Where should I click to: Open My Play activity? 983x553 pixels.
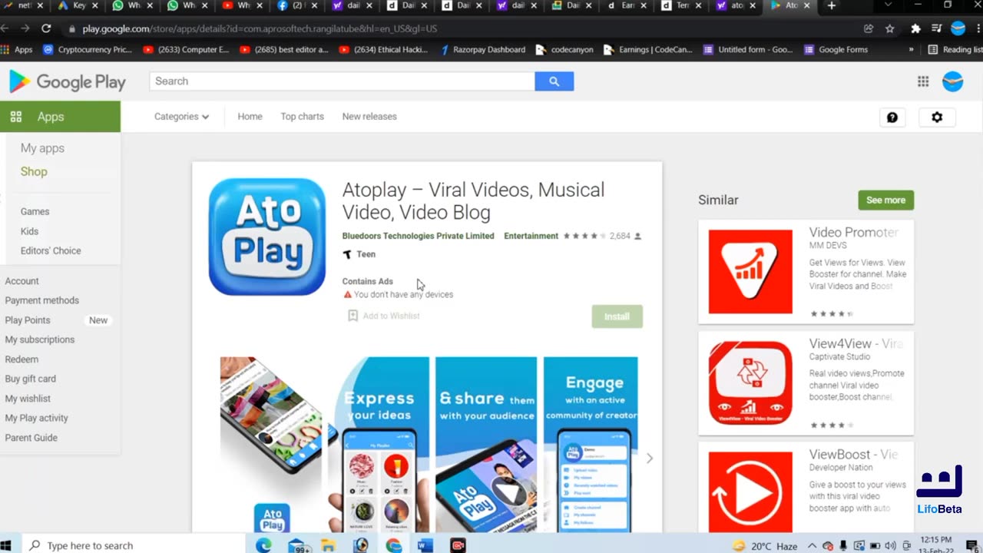(x=37, y=418)
